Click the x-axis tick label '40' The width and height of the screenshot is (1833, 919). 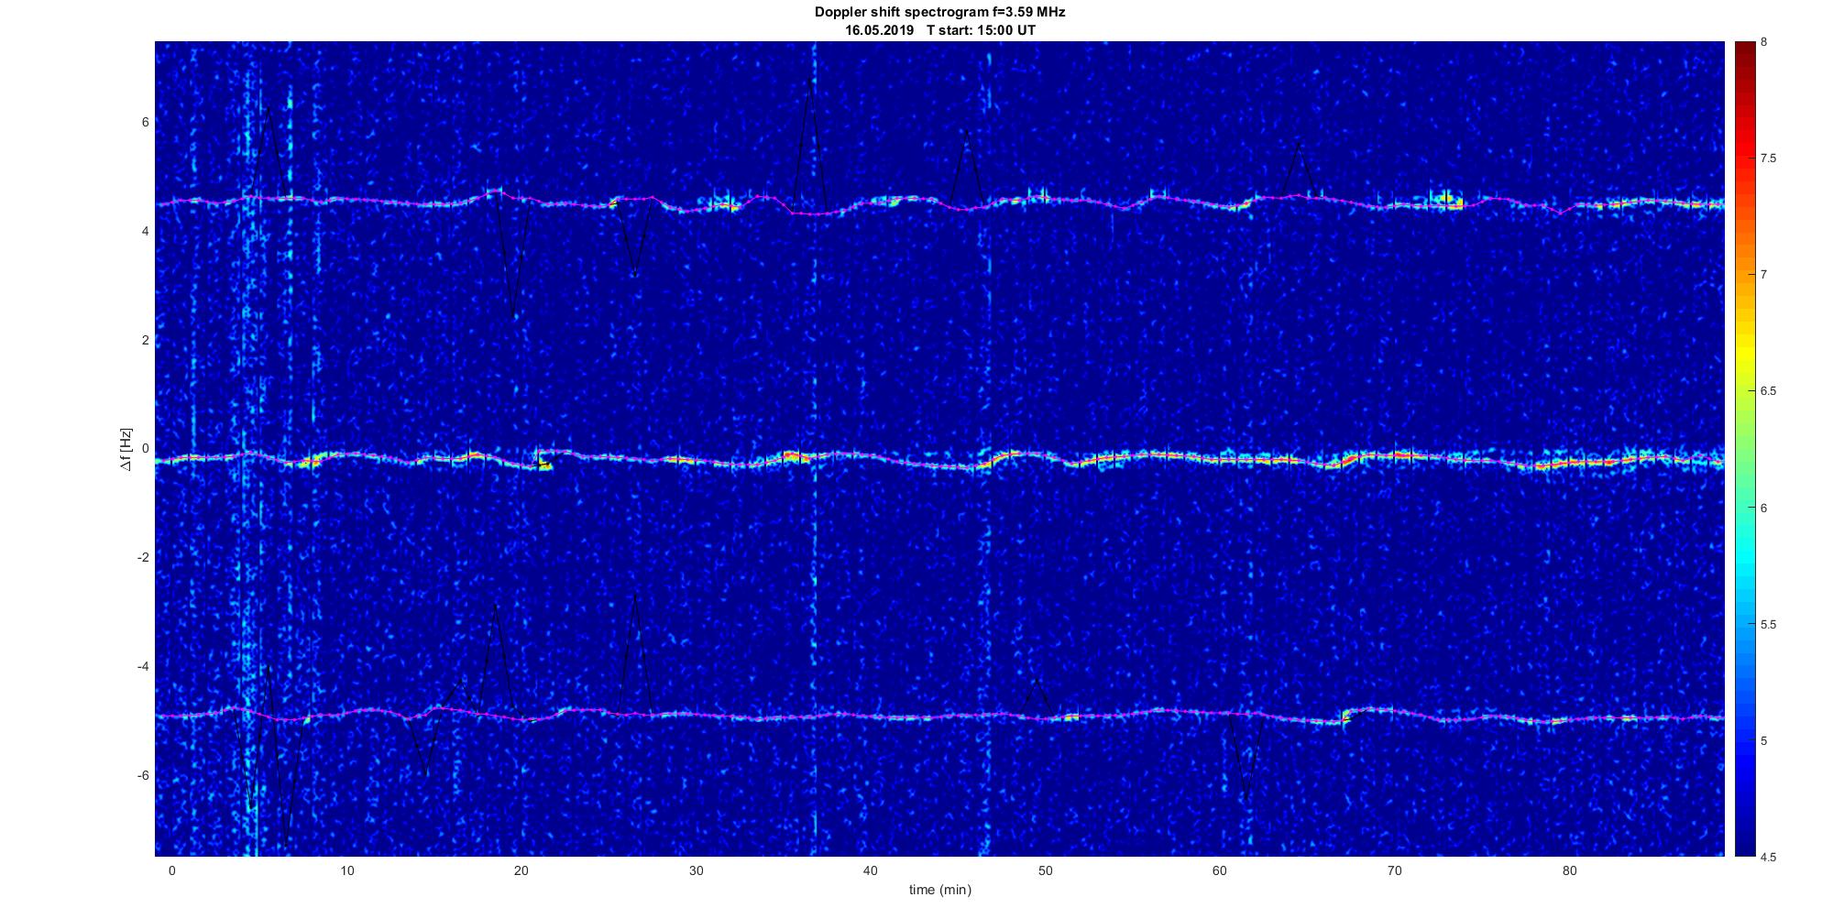point(871,870)
